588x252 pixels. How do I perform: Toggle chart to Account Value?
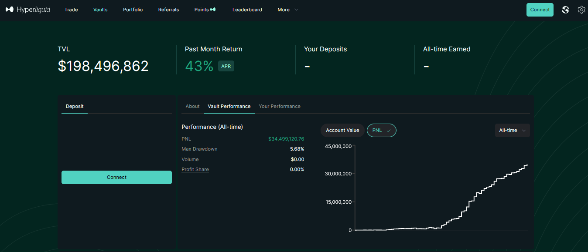[342, 130]
